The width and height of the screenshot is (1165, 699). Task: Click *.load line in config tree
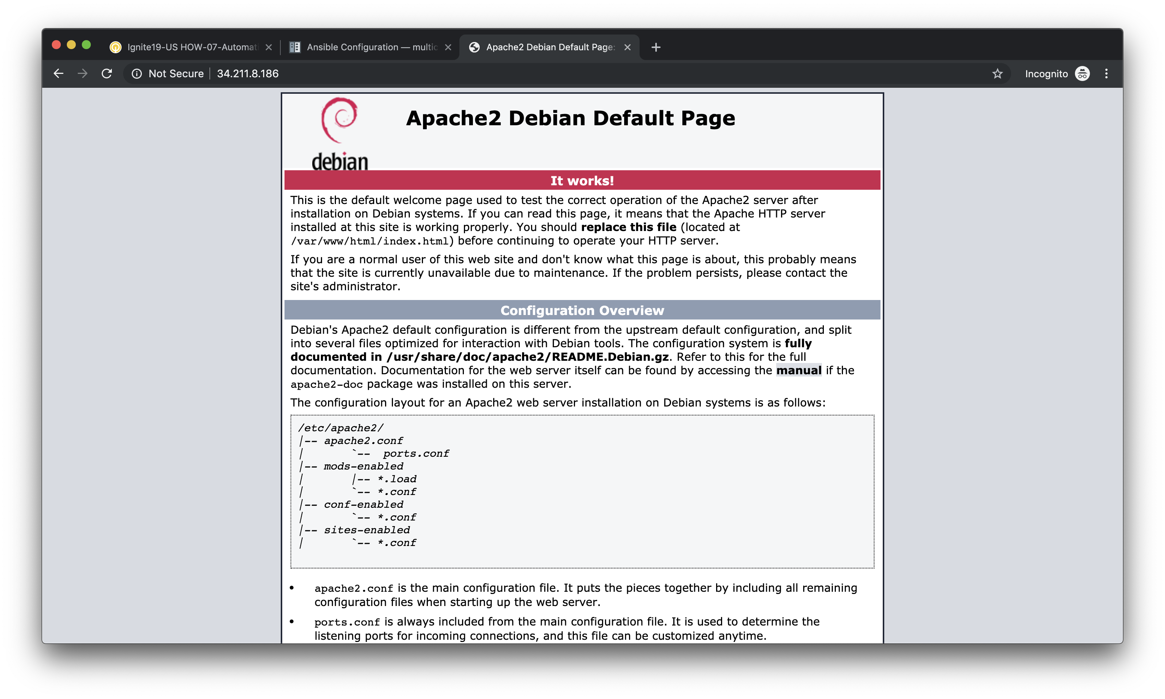click(397, 479)
